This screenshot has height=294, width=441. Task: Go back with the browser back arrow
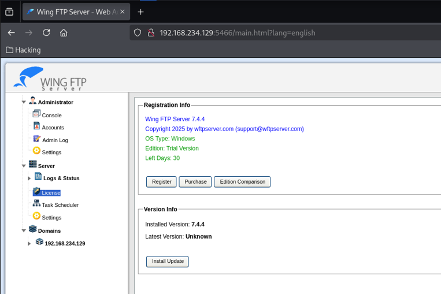[11, 33]
